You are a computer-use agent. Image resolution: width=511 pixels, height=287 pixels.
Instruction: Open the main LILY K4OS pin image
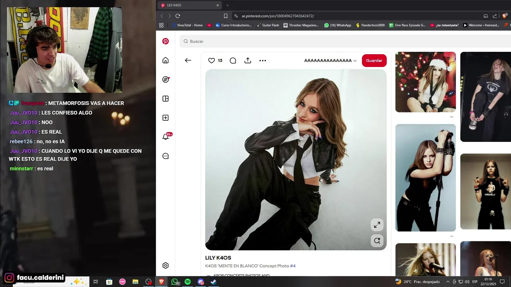click(296, 160)
